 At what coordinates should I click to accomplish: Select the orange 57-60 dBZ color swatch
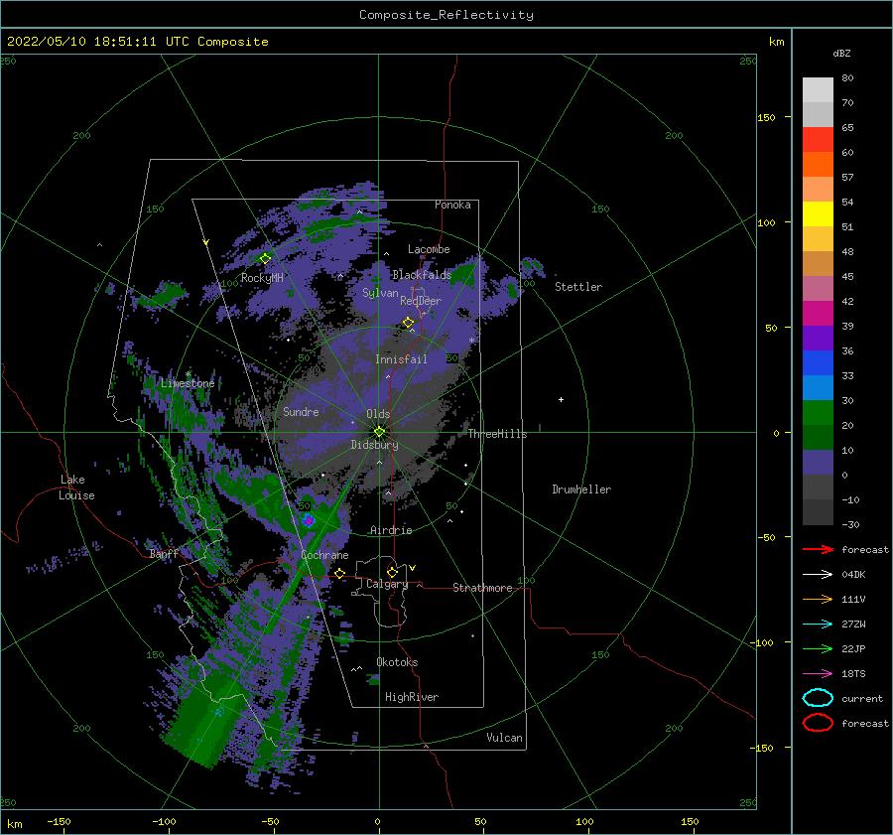[x=818, y=164]
